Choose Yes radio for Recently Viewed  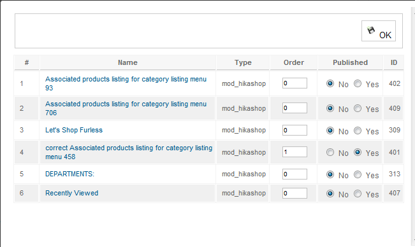[x=358, y=194]
